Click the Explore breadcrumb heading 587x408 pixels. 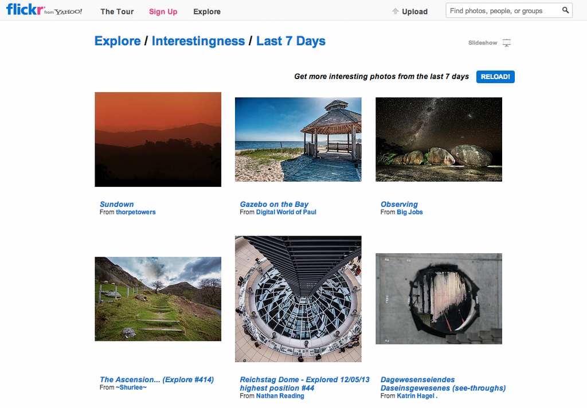tap(118, 41)
